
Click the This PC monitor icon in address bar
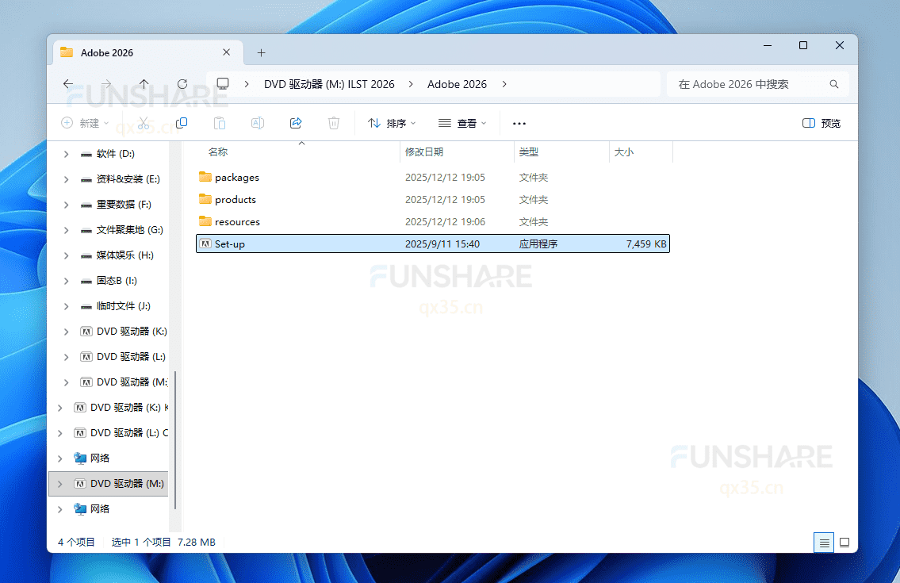coord(223,84)
